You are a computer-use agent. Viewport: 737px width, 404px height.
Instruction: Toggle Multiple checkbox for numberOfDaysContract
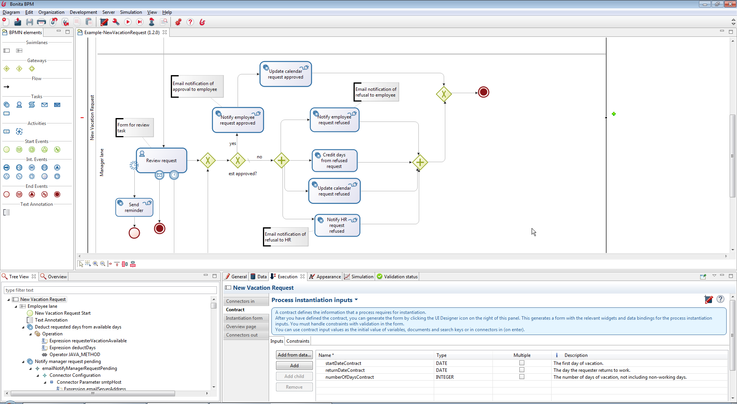pyautogui.click(x=522, y=377)
